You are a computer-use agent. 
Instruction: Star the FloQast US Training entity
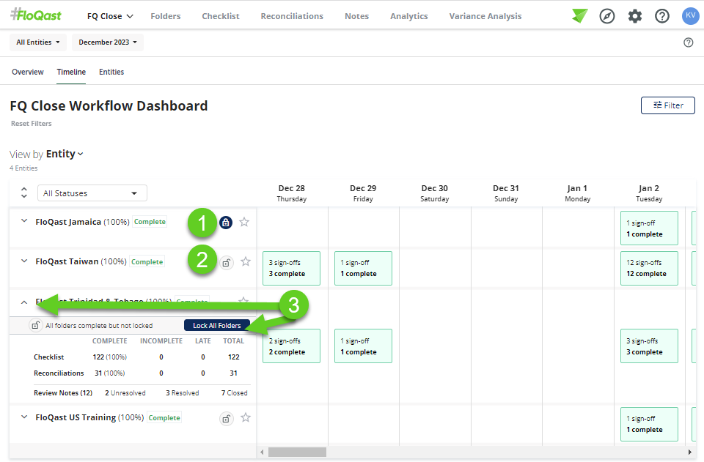click(246, 417)
